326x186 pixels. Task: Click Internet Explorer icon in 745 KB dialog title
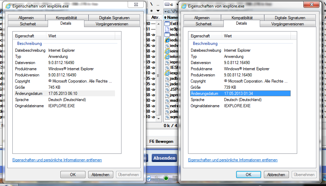(8, 6)
